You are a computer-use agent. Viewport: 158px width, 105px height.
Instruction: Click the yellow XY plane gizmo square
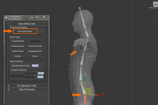88,92
